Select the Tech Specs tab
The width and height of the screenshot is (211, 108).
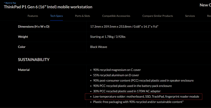pyautogui.click(x=56, y=16)
